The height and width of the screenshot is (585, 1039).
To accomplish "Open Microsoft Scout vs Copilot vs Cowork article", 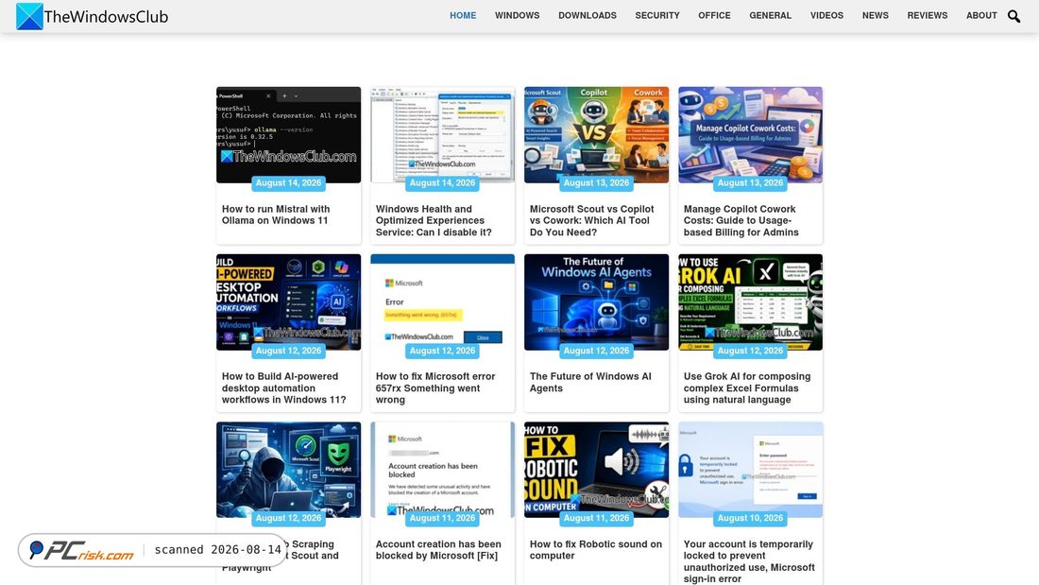I will click(x=591, y=220).
